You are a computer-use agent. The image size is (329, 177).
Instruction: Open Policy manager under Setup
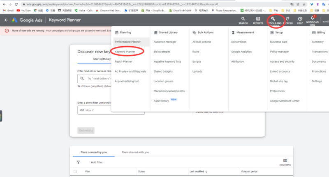click(x=279, y=52)
